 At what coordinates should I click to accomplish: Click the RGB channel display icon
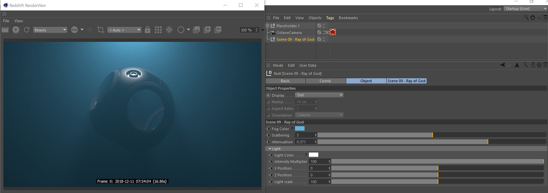(x=74, y=30)
